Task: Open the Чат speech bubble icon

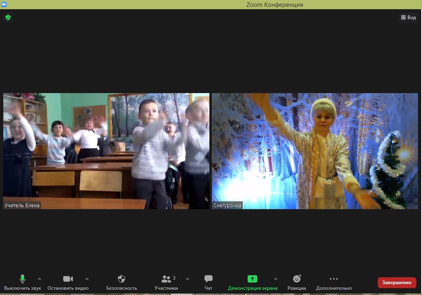Action: (209, 278)
